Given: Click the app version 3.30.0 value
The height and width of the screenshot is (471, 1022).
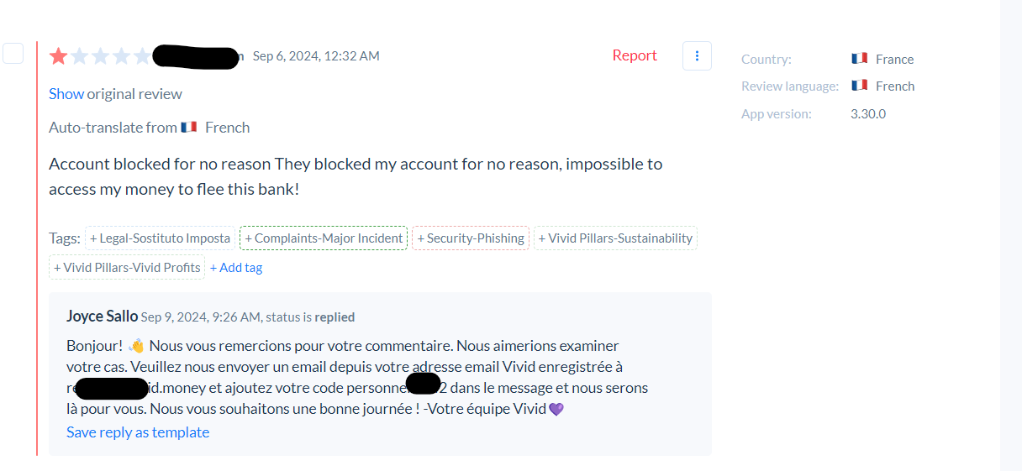Looking at the screenshot, I should pos(868,113).
